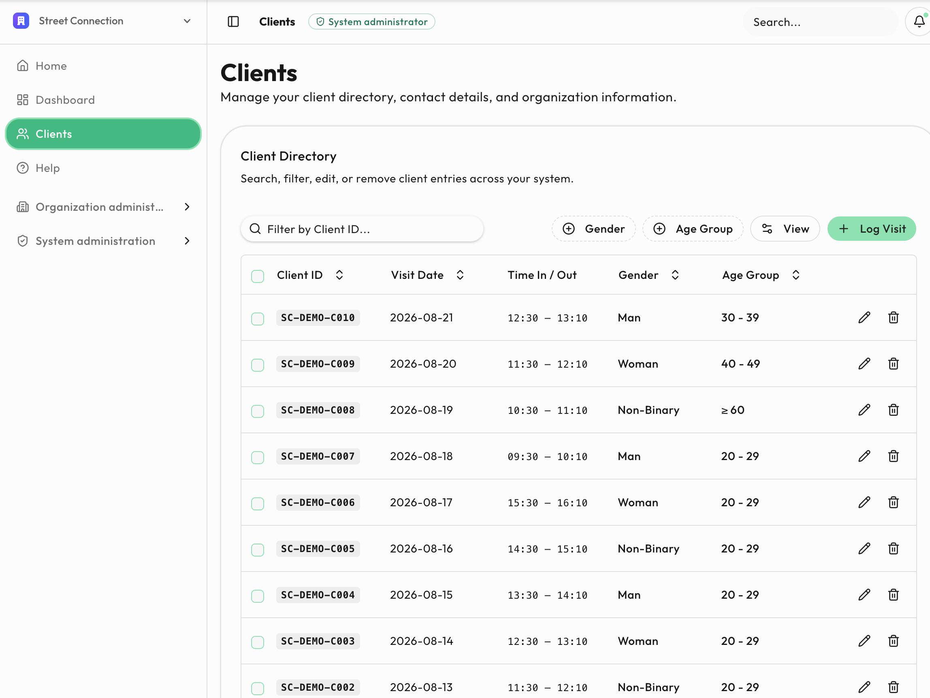
Task: Click the ≥ 60 age group cell
Action: coord(733,410)
